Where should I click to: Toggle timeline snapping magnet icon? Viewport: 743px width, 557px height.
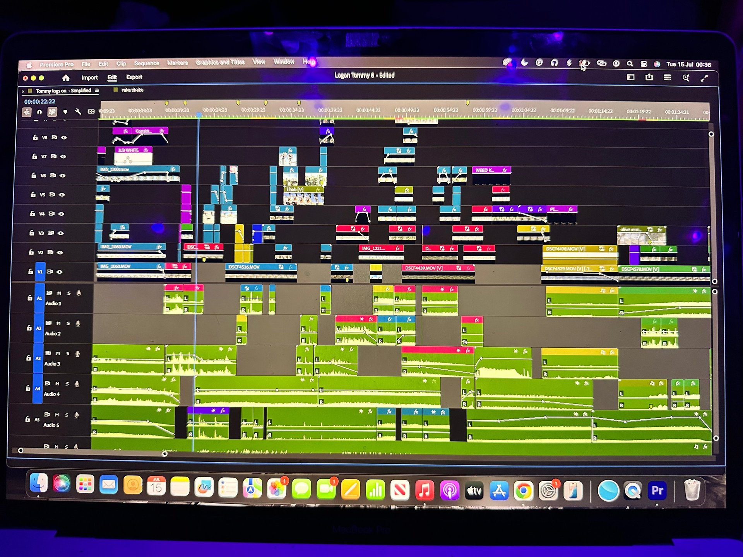click(x=39, y=112)
